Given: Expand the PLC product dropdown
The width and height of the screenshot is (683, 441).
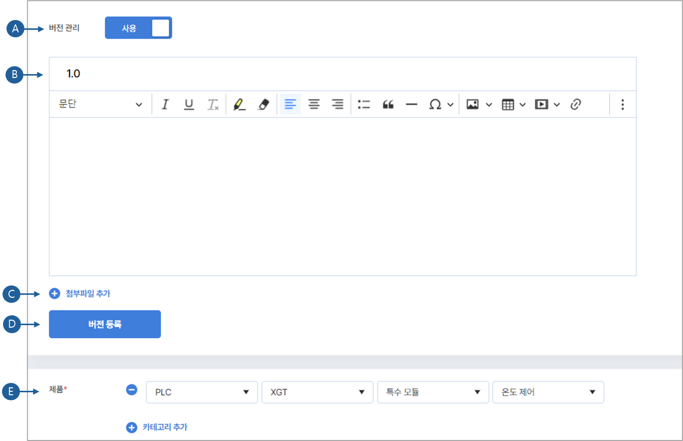Looking at the screenshot, I should pos(202,392).
